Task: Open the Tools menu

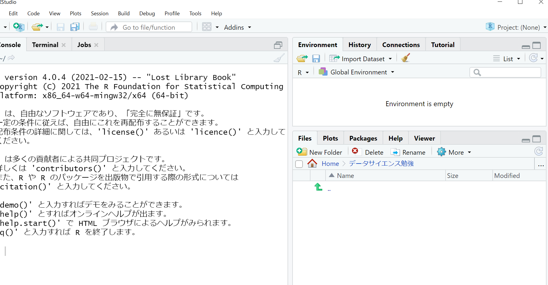Action: (x=195, y=14)
